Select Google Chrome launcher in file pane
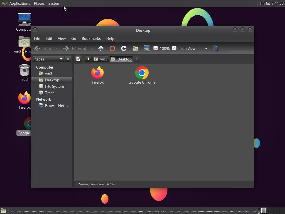Image resolution: width=285 pixels, height=214 pixels. click(x=142, y=75)
